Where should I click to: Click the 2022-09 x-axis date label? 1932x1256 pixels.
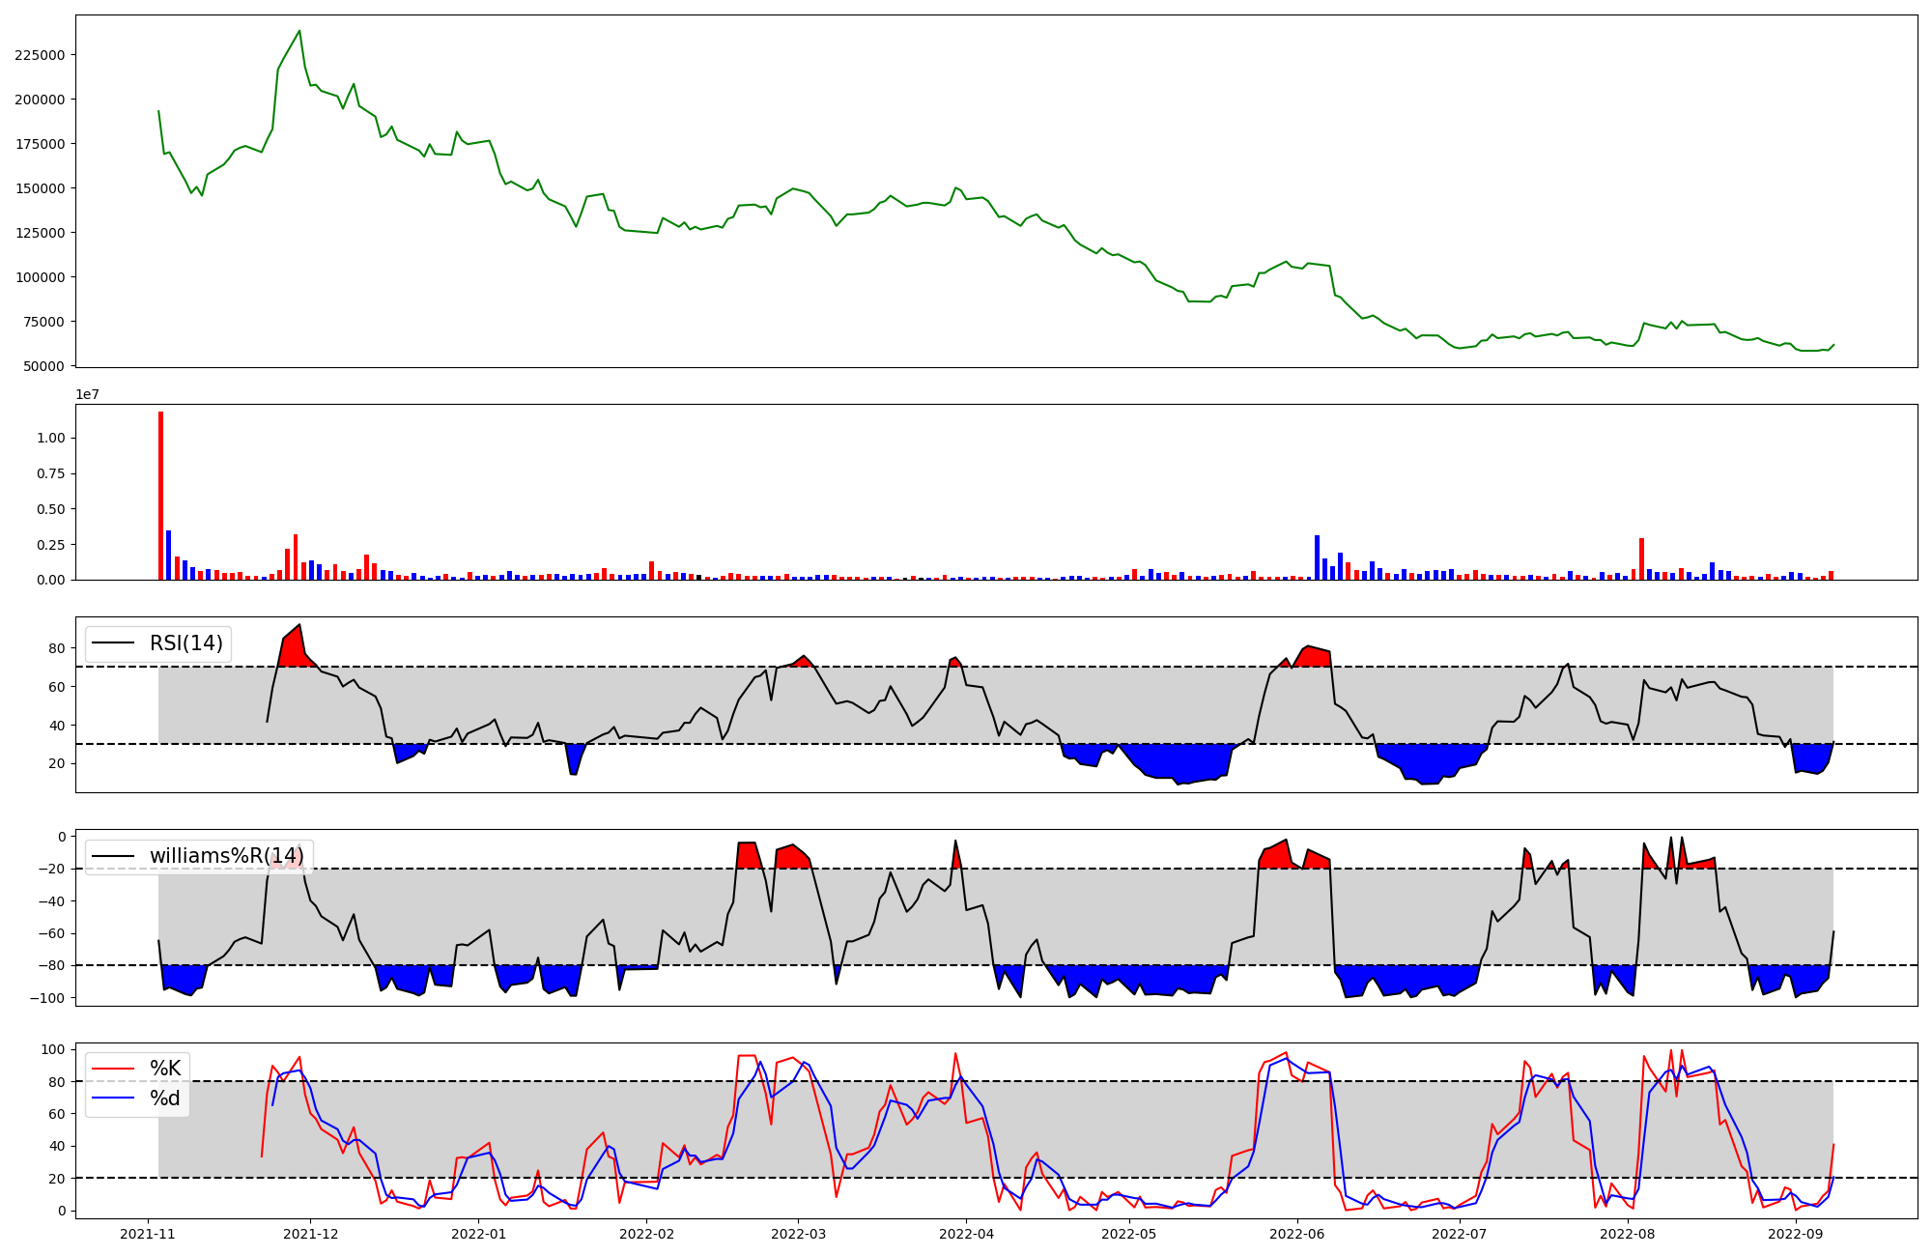1795,1234
